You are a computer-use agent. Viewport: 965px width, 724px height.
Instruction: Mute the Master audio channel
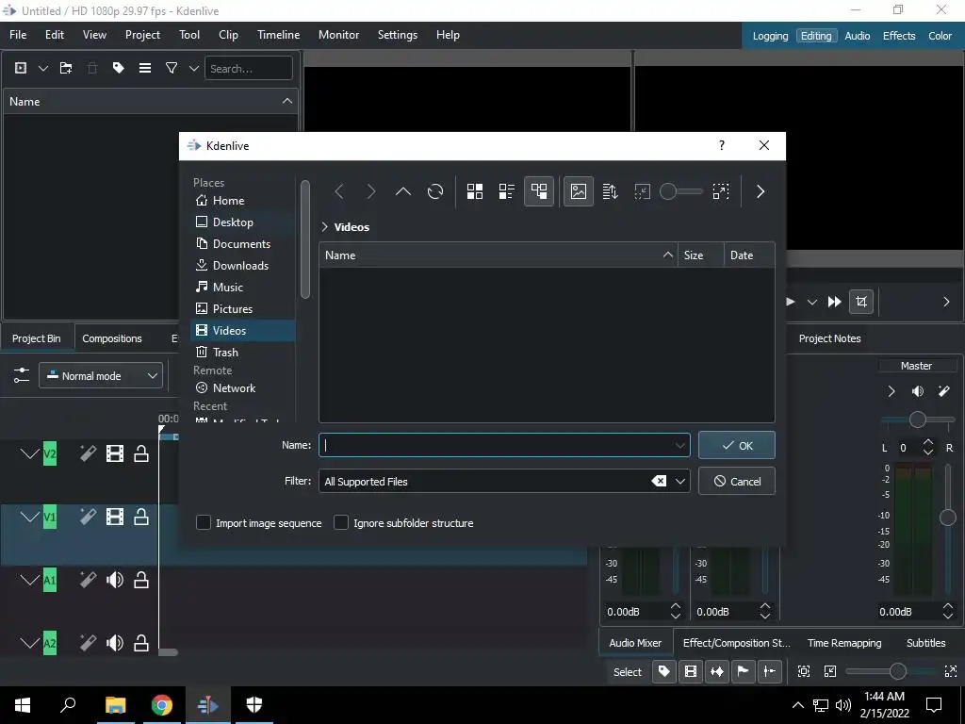coord(917,391)
